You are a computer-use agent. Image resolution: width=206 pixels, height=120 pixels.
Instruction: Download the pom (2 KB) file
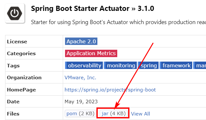(80, 113)
